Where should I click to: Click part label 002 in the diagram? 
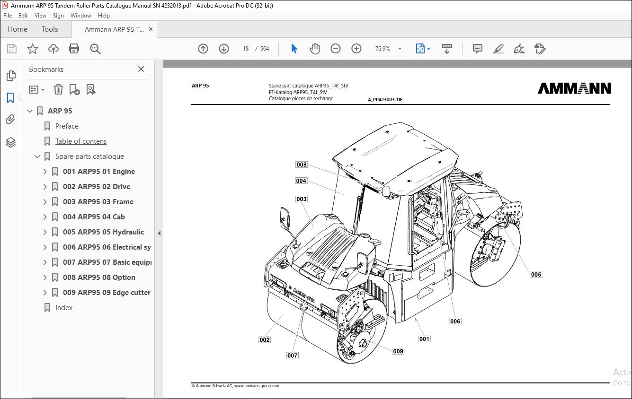point(265,339)
